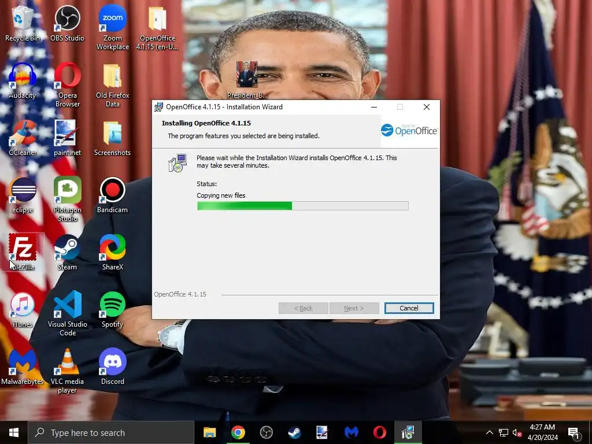
Task: Select the FileZilla desktop icon
Action: [x=23, y=252]
